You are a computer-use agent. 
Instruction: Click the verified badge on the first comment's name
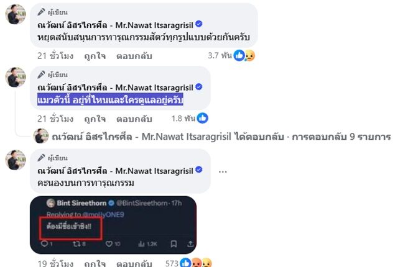click(199, 24)
